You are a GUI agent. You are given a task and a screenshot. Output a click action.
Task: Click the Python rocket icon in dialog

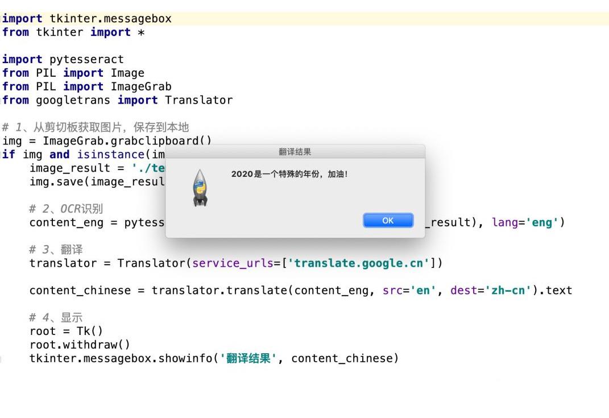click(x=200, y=188)
